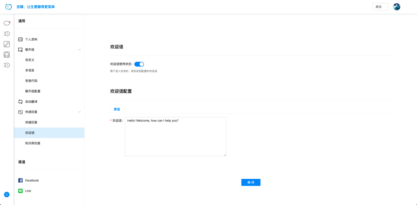Click the cat logo in top bar
The image size is (417, 205).
(8, 7)
